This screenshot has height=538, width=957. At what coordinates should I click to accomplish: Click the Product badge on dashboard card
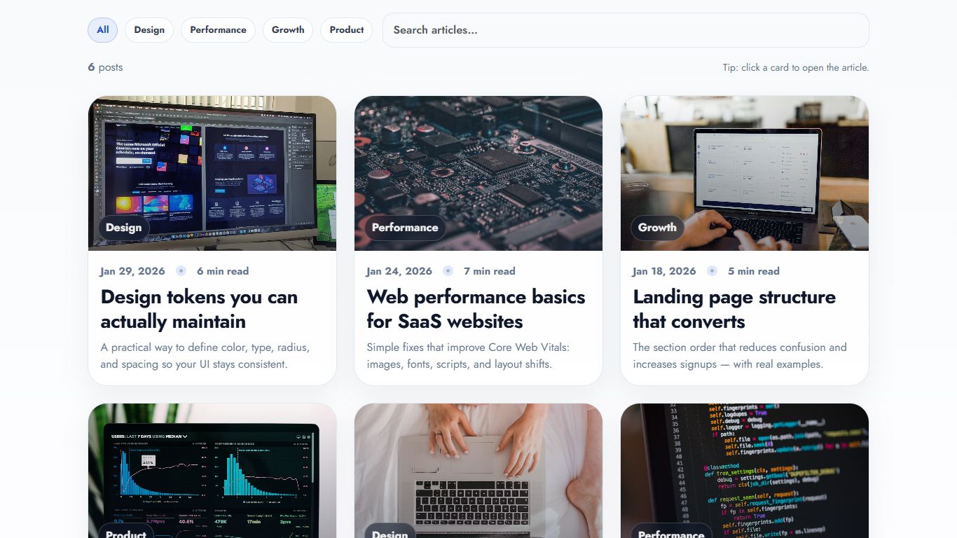click(x=126, y=532)
